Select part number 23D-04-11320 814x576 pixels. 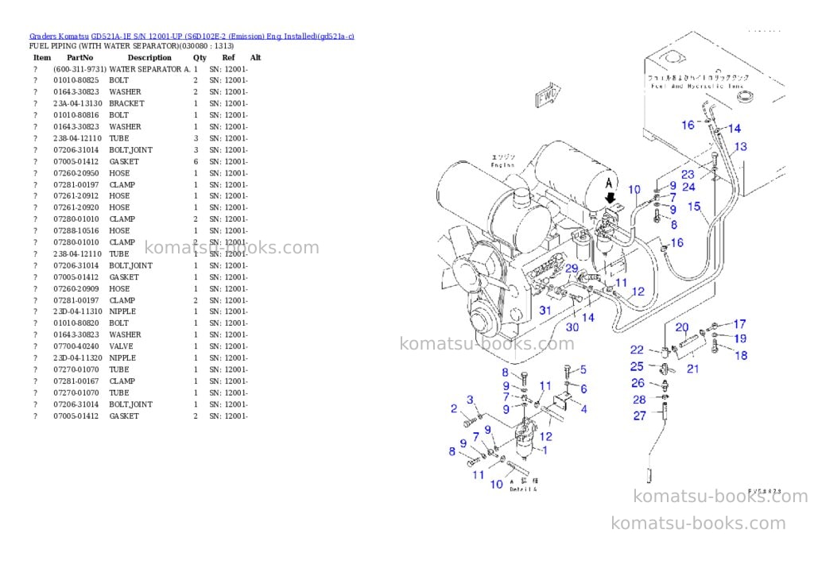pyautogui.click(x=78, y=358)
